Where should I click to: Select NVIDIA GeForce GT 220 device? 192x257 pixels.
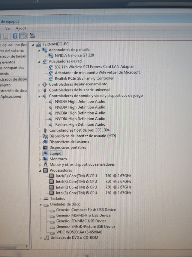74,55
